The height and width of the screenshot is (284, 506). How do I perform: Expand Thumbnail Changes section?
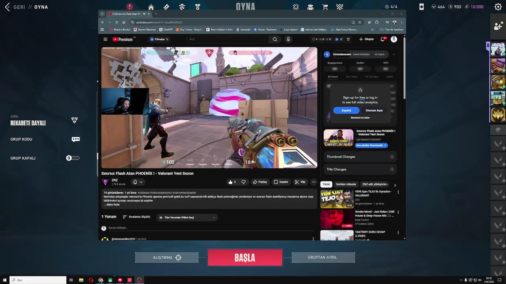pos(360,157)
